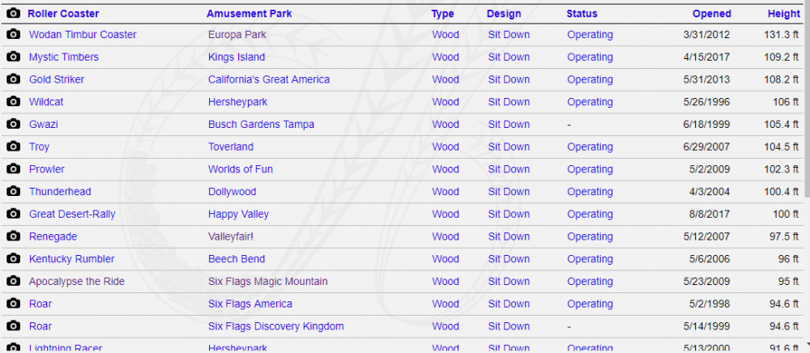This screenshot has width=810, height=353.
Task: Click the camera icon beside Gold Striker
Action: [14, 79]
